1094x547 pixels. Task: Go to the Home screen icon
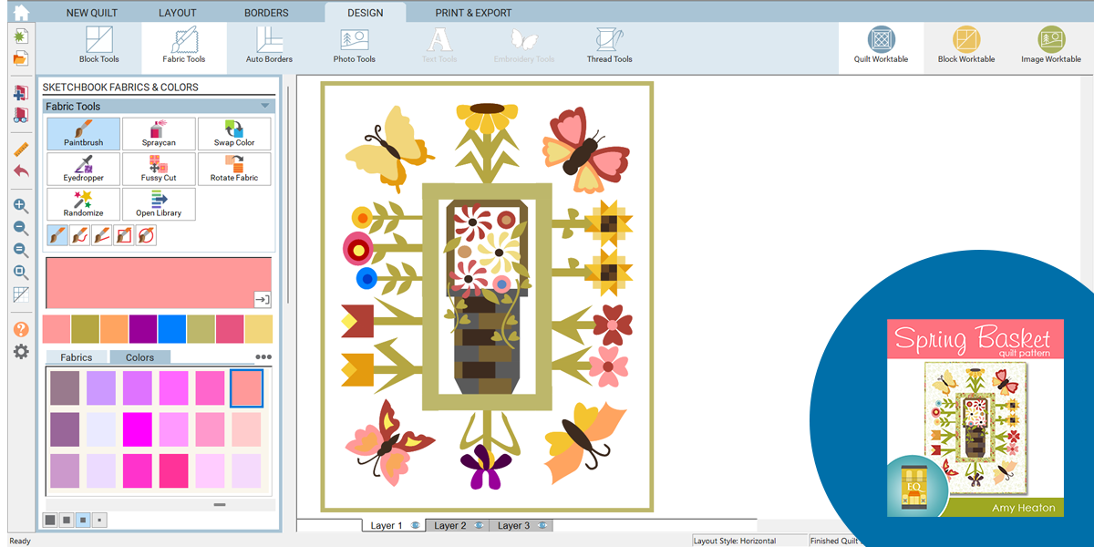(x=20, y=13)
